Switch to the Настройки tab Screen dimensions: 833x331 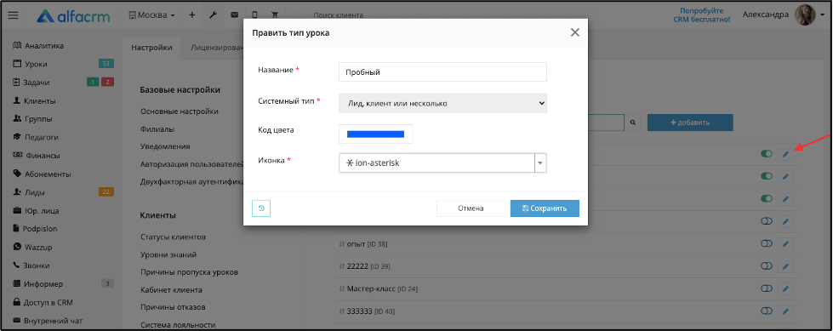point(152,48)
